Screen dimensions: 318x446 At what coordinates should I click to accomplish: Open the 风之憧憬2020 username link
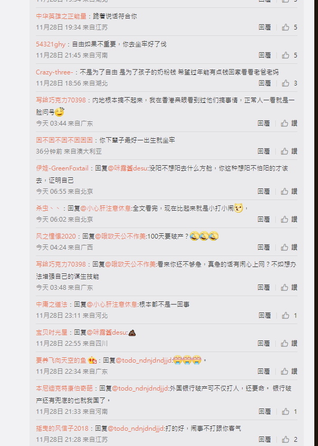point(56,236)
